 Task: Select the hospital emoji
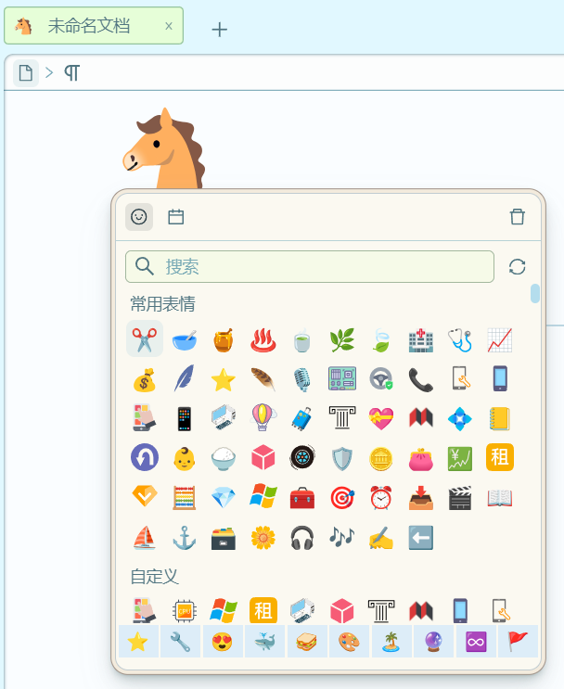pos(421,339)
